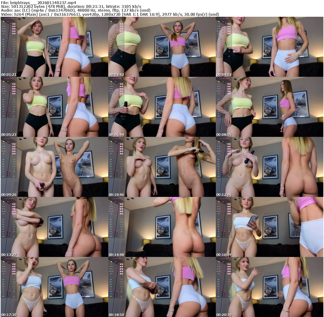Screen dimensions: 324x317
Task: Select the 00:04:02 timestamp text
Action: 224,75
